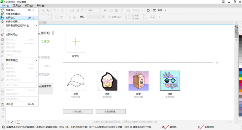Click the export icon in toolbar
This screenshot has height=130, width=242.
[77, 10]
